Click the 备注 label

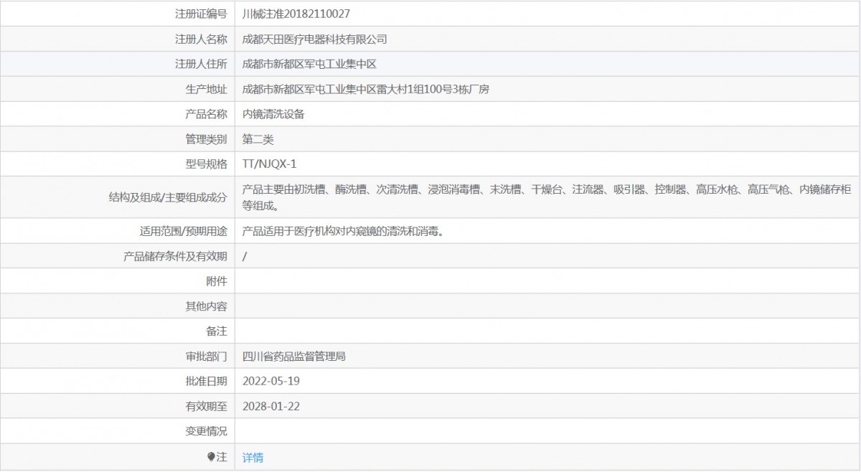click(217, 331)
